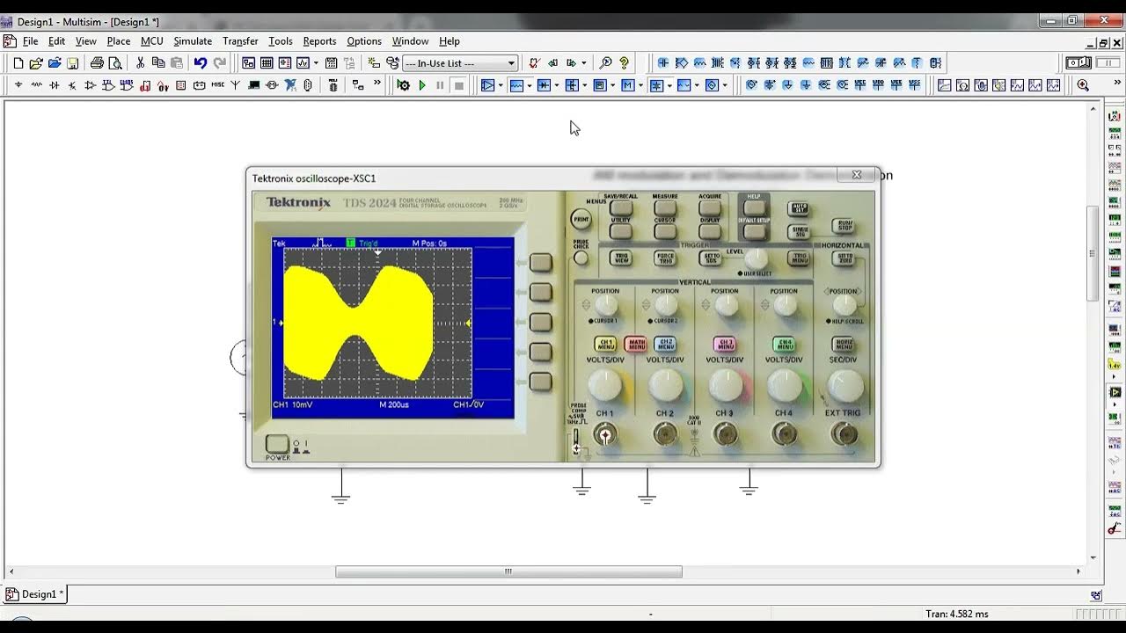
Task: Pause the running simulation
Action: (x=441, y=85)
